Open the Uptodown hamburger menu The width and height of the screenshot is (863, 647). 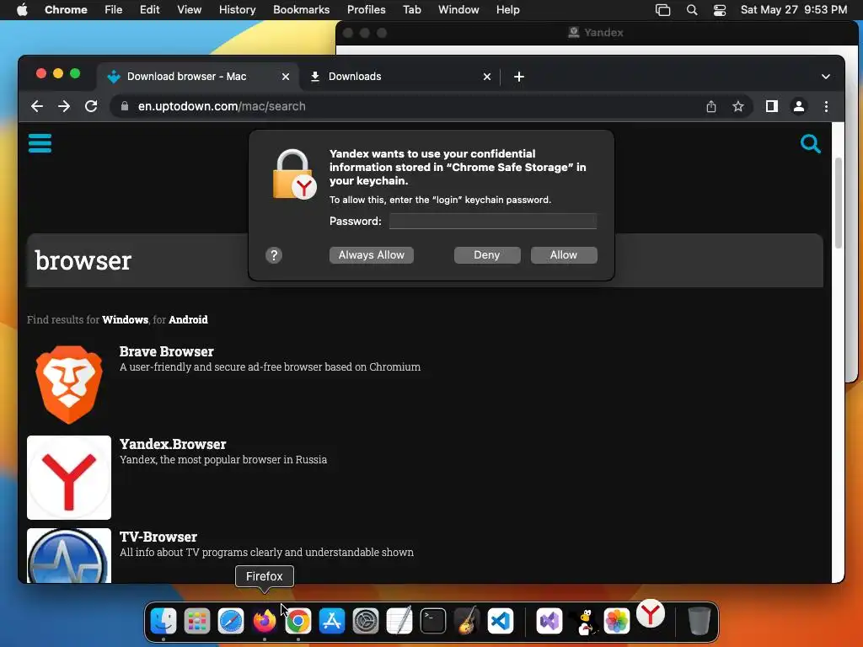point(40,143)
